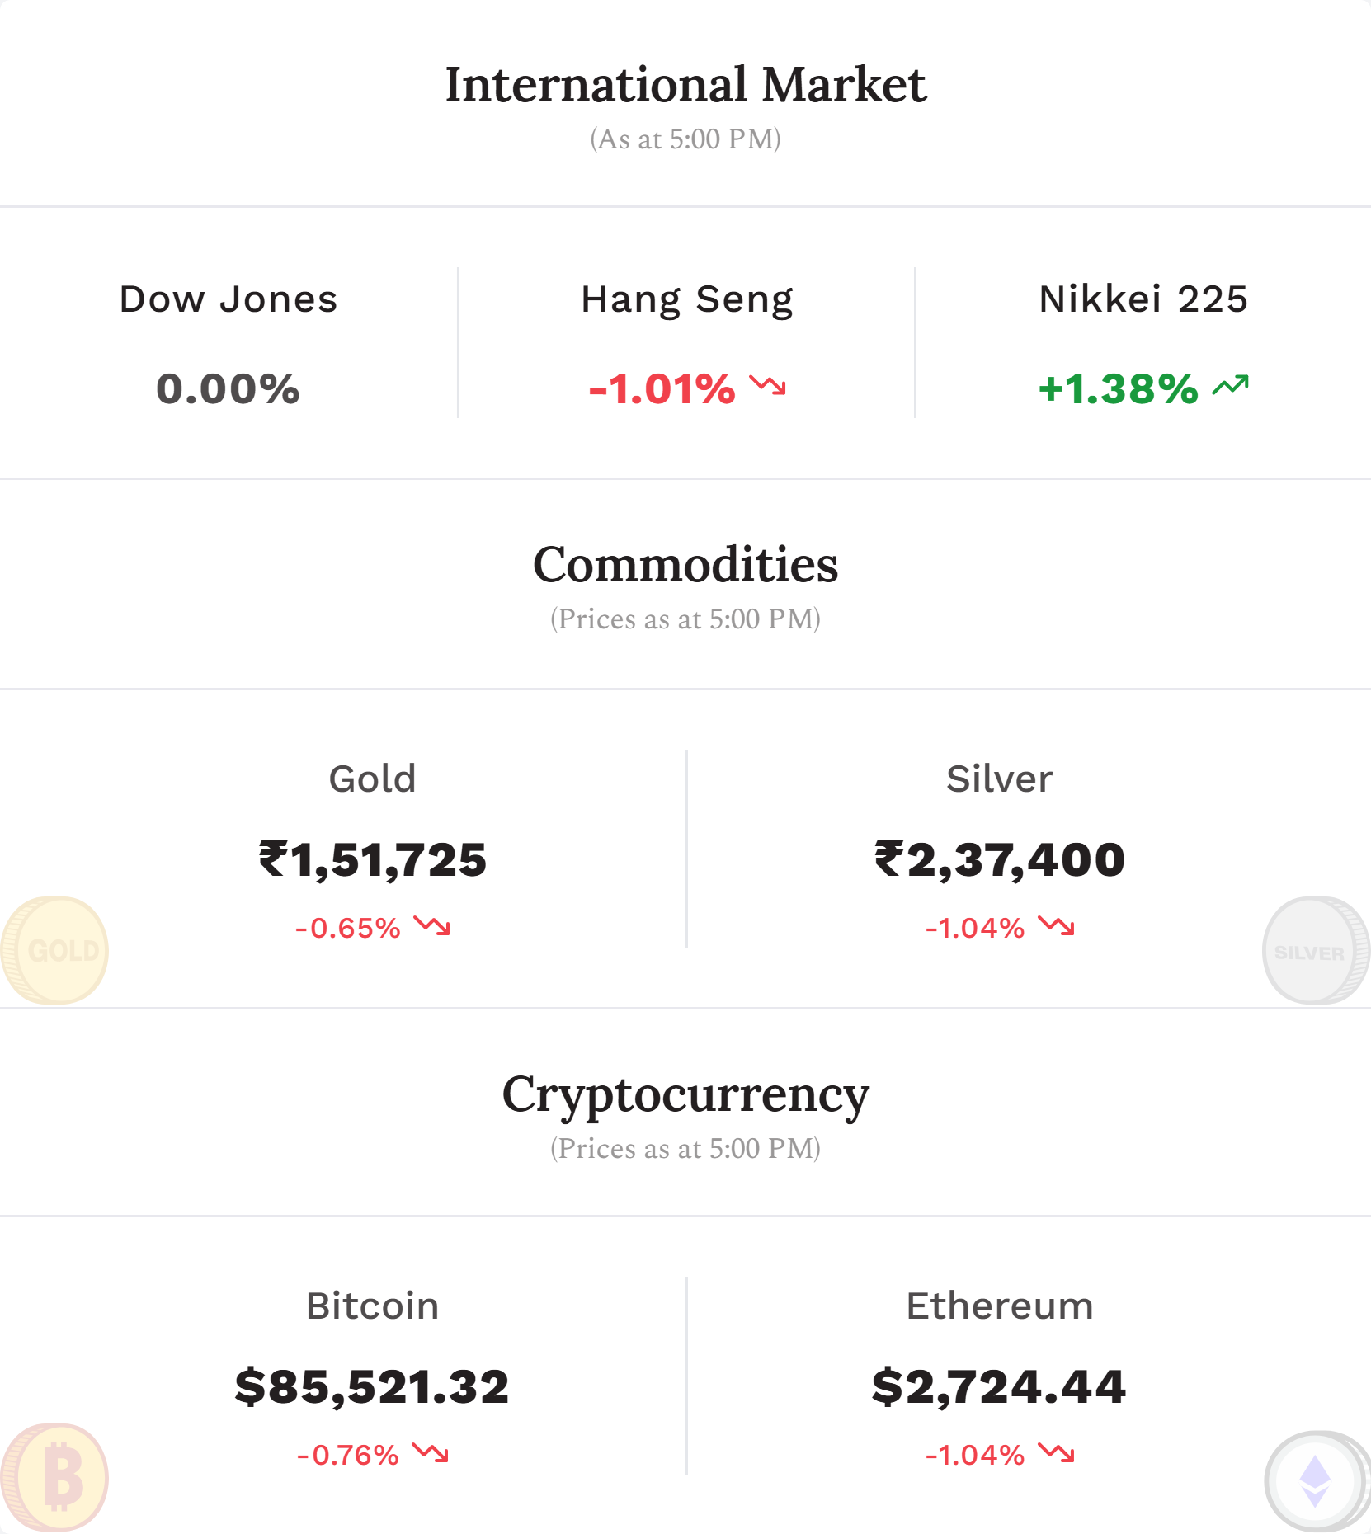
Task: Select the Hang Seng index label
Action: (x=687, y=300)
